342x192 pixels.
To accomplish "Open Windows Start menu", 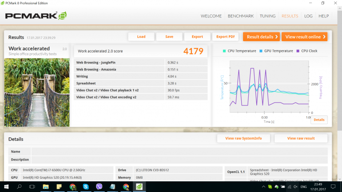I will pyautogui.click(x=6, y=187).
